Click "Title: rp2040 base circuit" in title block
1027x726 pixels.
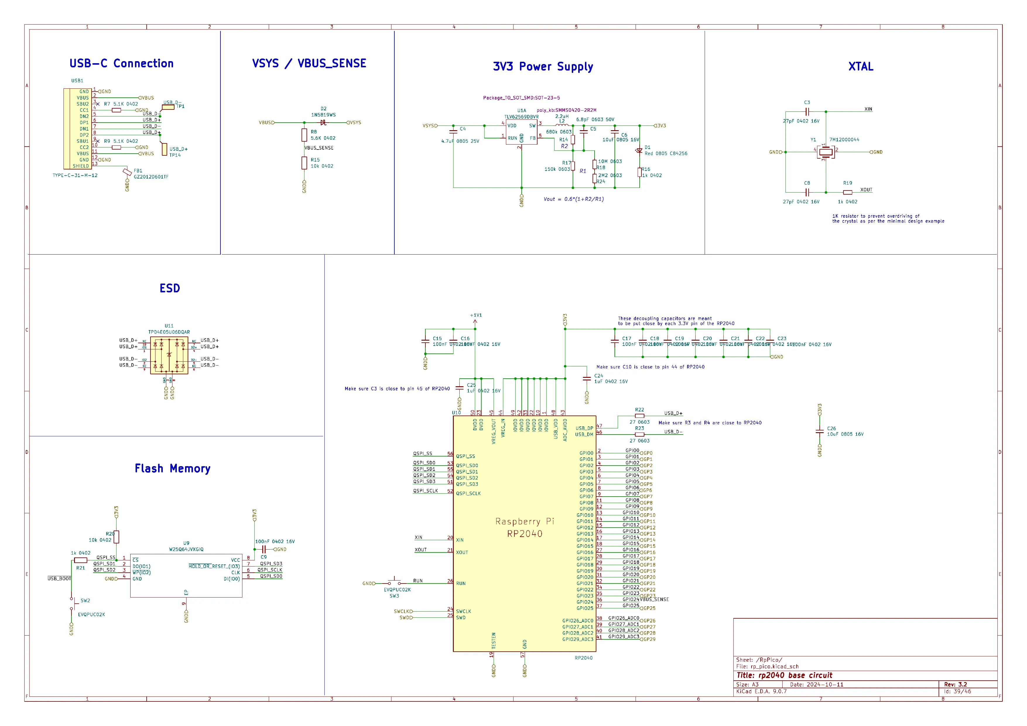[785, 675]
